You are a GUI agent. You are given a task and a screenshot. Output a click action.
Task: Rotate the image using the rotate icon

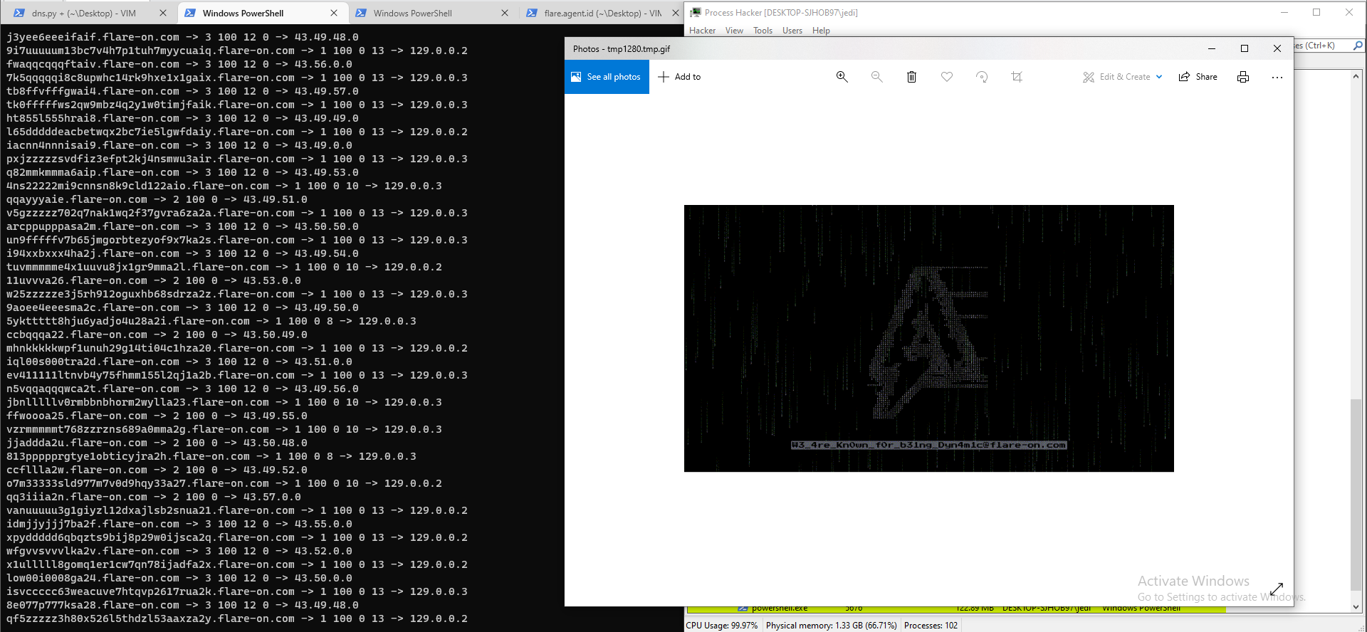pyautogui.click(x=982, y=77)
